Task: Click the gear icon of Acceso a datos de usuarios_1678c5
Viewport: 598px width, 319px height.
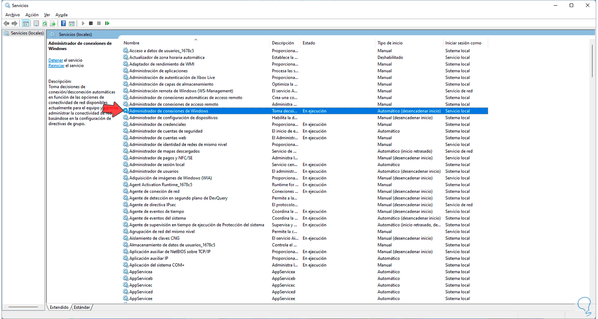Action: (126, 51)
